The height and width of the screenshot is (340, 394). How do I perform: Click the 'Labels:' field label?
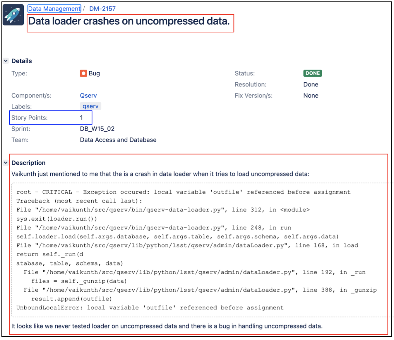[x=22, y=106]
